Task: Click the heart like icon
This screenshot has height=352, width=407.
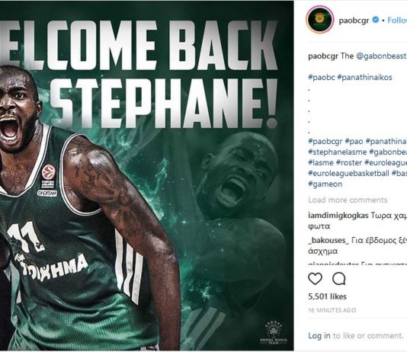Action: point(315,279)
